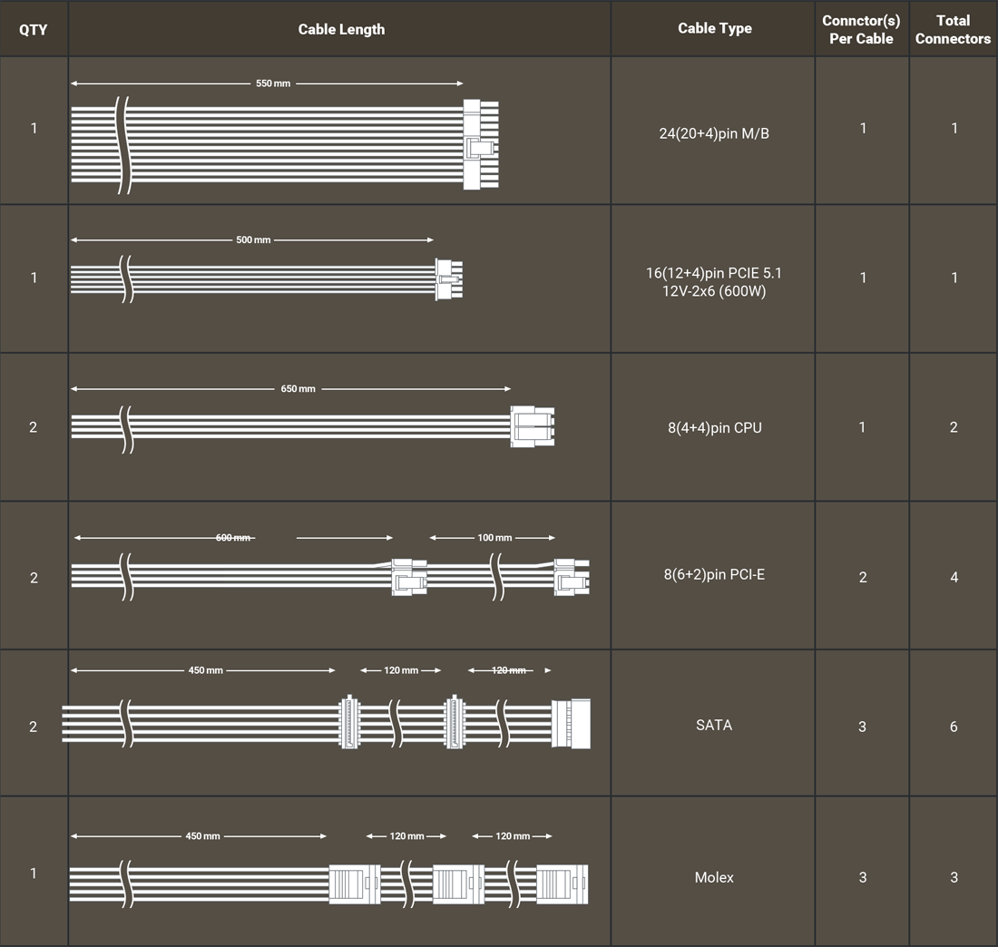Click the first Molex connector illustration

pyautogui.click(x=354, y=884)
